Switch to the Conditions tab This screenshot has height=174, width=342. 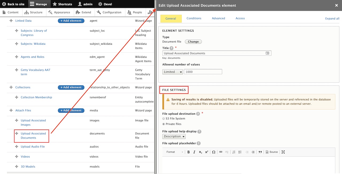[x=194, y=18]
